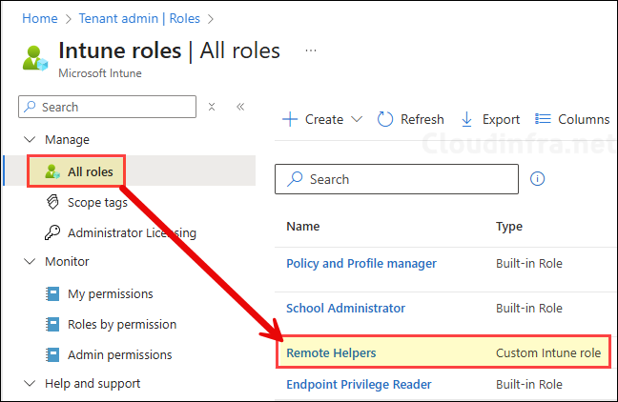Viewport: 618px width, 402px height.
Task: Click the info icon beside search box
Action: pos(537,179)
